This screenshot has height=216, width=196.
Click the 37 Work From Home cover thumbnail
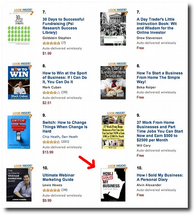coord(113,132)
